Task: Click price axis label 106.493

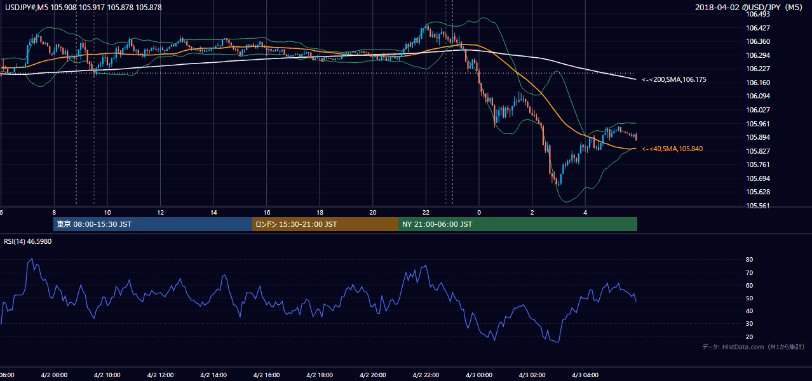Action: coord(757,14)
